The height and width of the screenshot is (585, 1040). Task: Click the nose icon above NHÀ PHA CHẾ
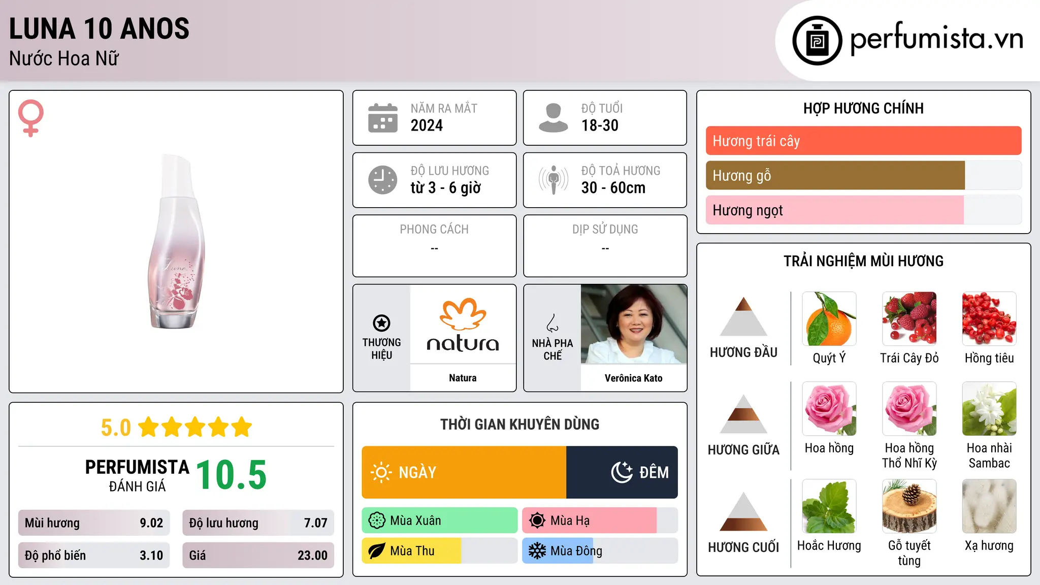[552, 323]
